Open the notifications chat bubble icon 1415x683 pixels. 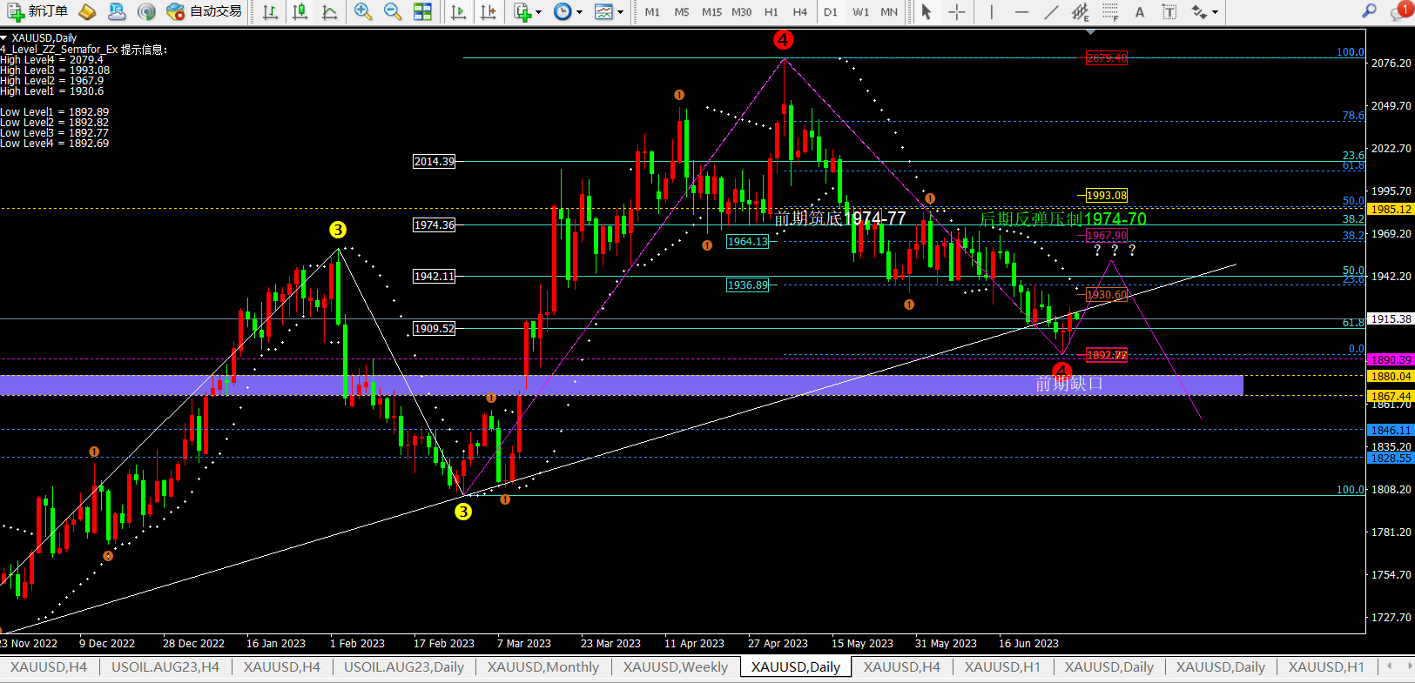coord(1400,11)
